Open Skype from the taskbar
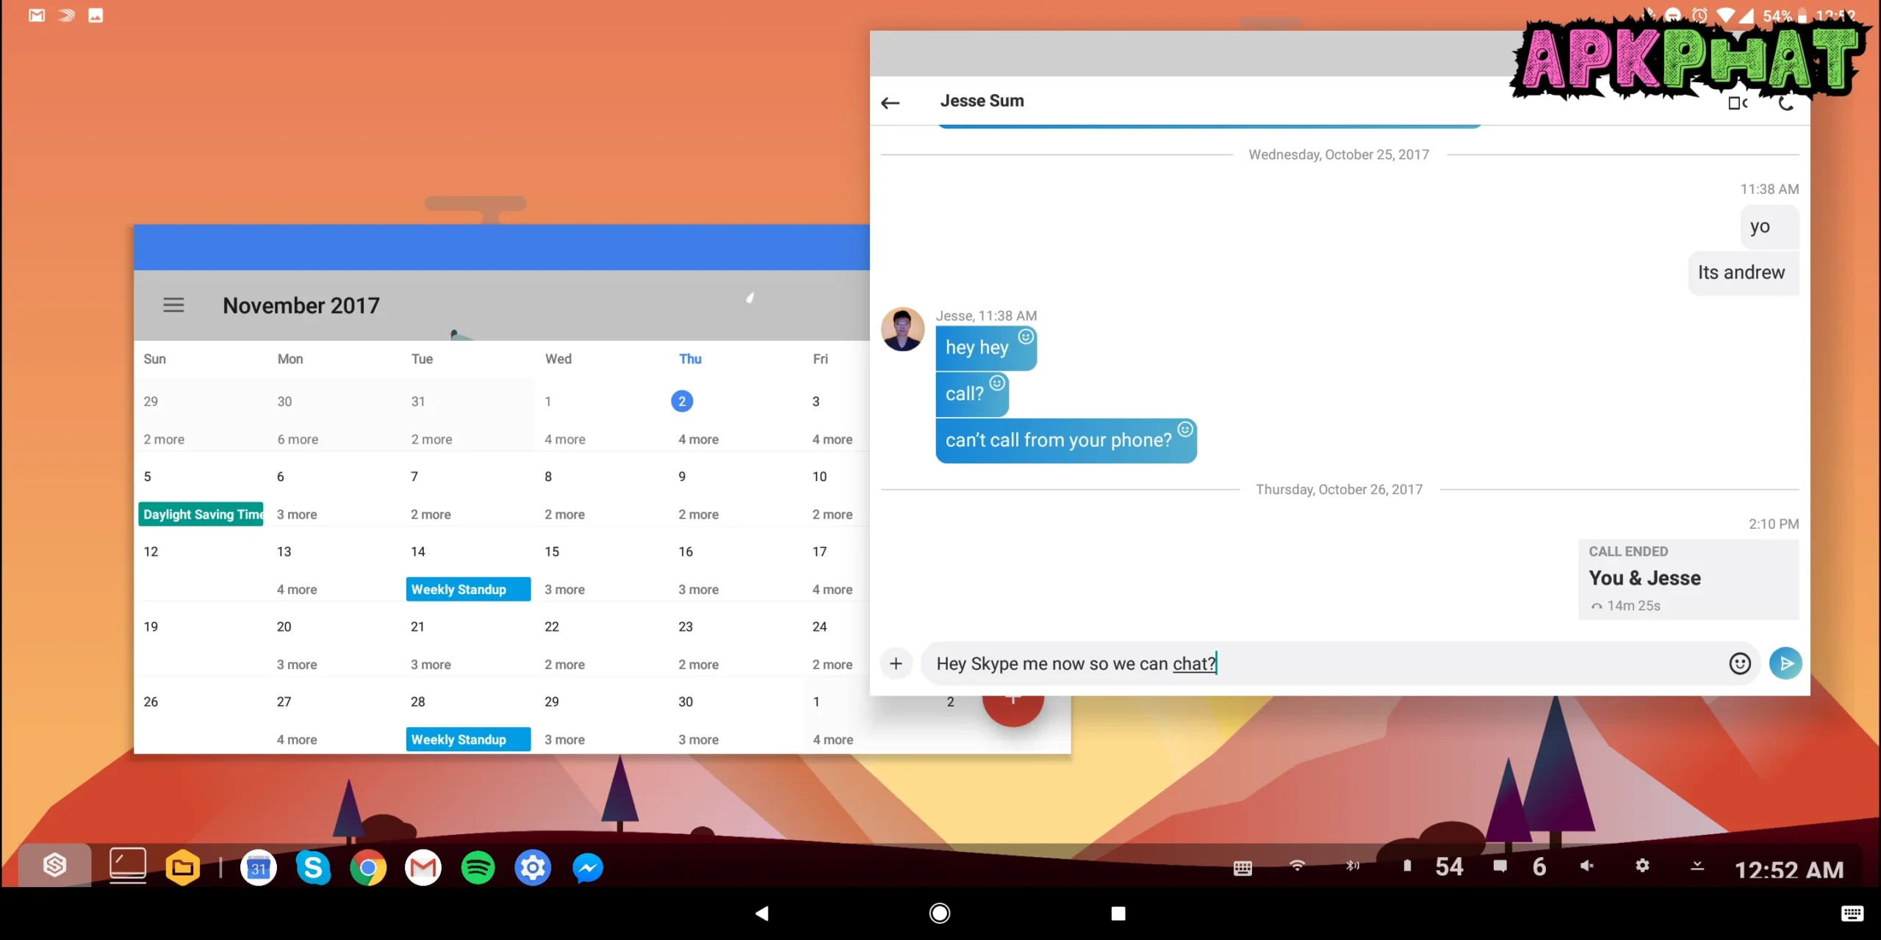This screenshot has width=1881, height=940. pos(313,868)
